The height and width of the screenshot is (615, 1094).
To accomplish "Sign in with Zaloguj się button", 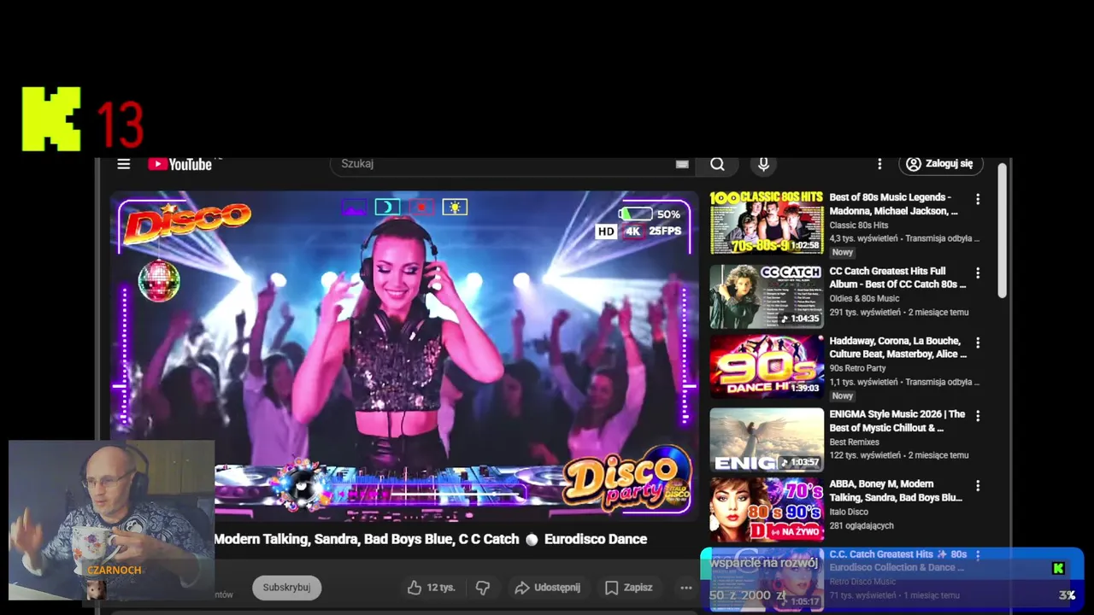I will click(x=940, y=164).
